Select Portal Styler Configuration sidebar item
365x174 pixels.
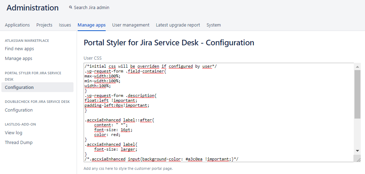tap(37, 87)
